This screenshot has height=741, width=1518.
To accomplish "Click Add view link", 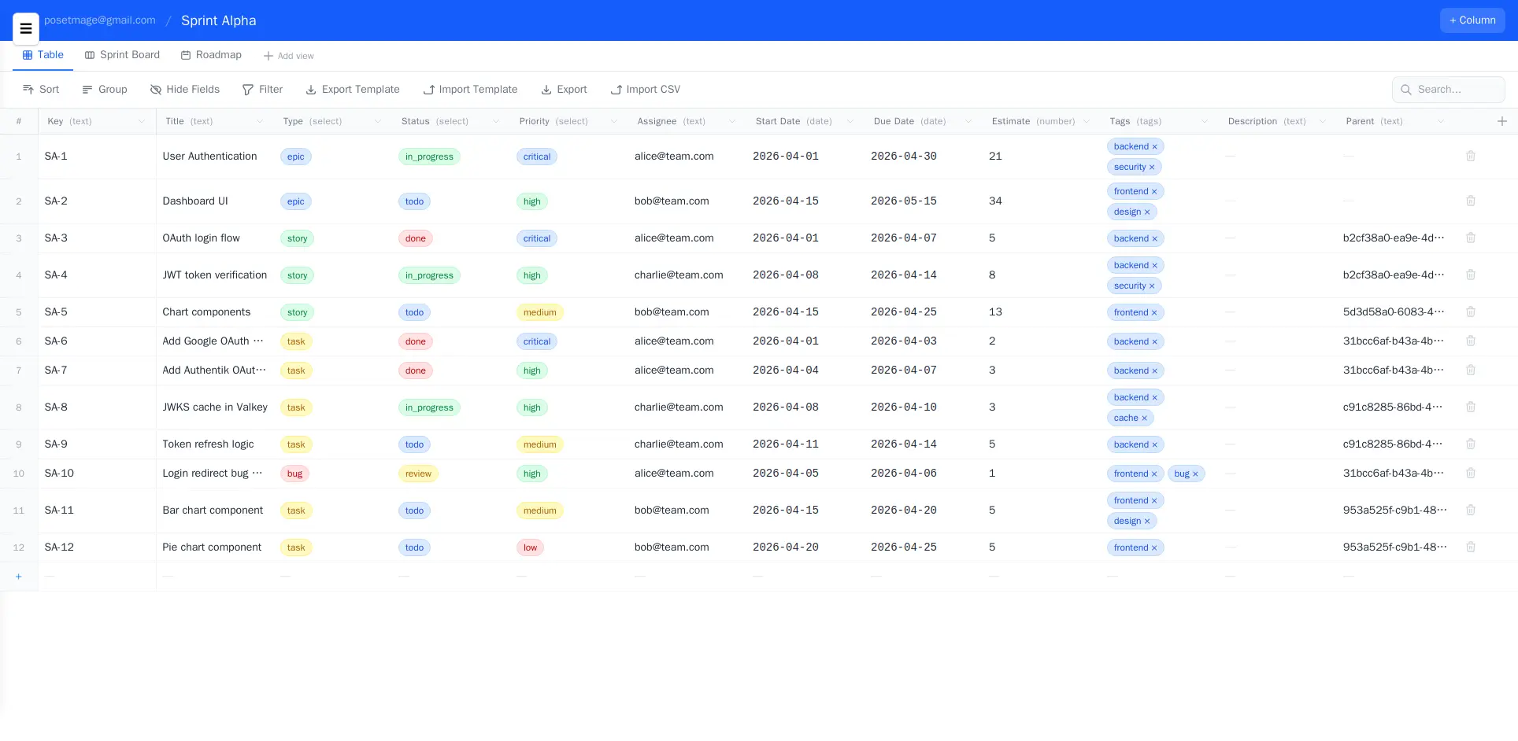I will pyautogui.click(x=288, y=56).
